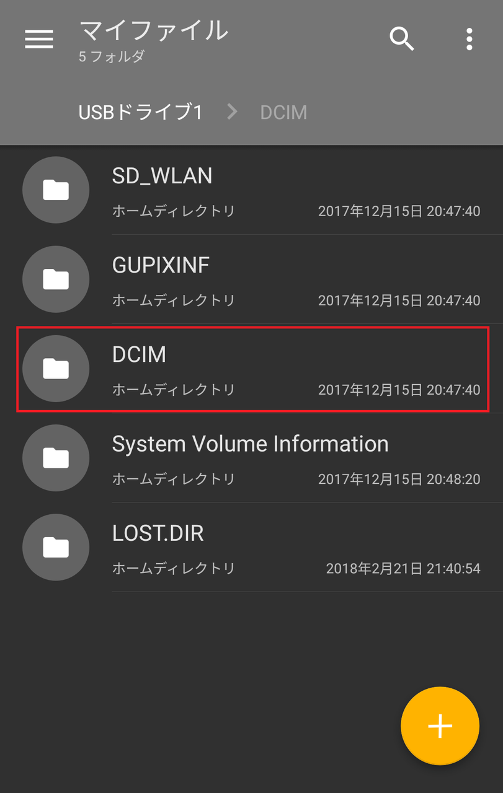Open the GUPIXINF folder entry

(x=251, y=279)
